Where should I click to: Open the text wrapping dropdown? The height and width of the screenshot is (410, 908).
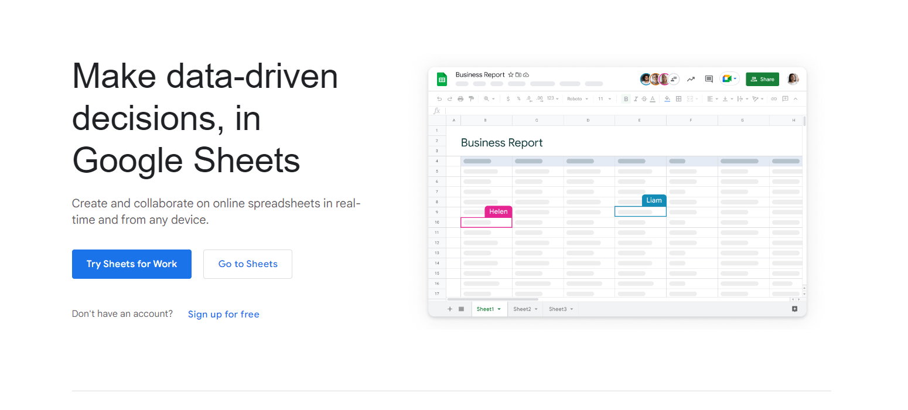pyautogui.click(x=743, y=99)
